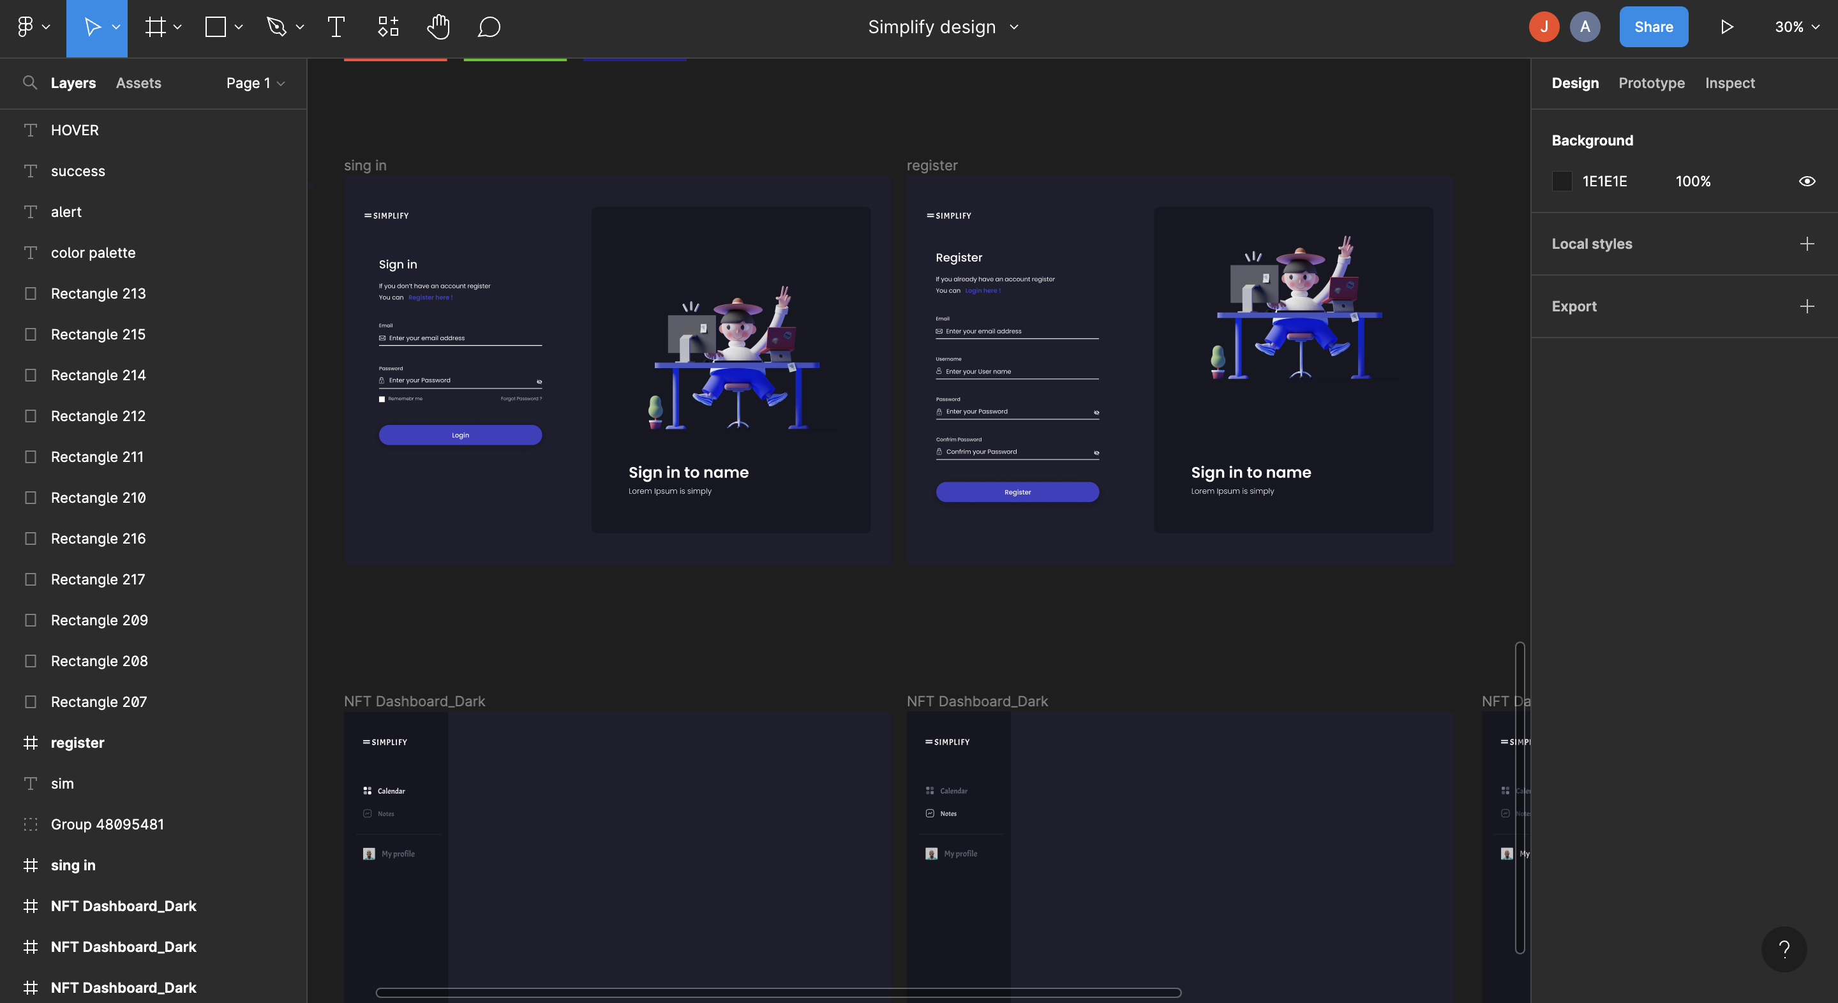Click the Register button in register frame
The height and width of the screenshot is (1003, 1838).
point(1017,492)
